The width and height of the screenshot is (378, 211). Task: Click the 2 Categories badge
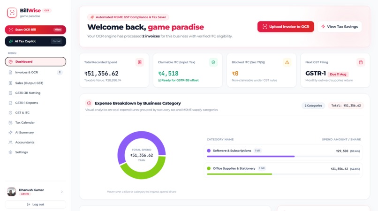tap(313, 105)
